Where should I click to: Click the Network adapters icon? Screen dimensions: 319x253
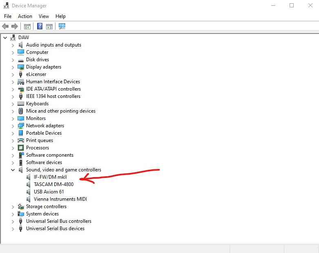21,126
